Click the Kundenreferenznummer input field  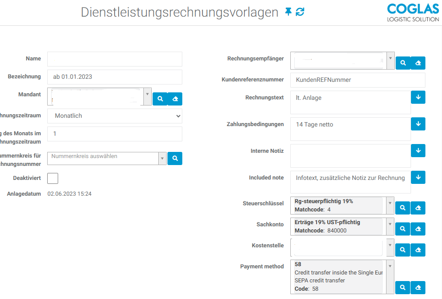pyautogui.click(x=358, y=80)
